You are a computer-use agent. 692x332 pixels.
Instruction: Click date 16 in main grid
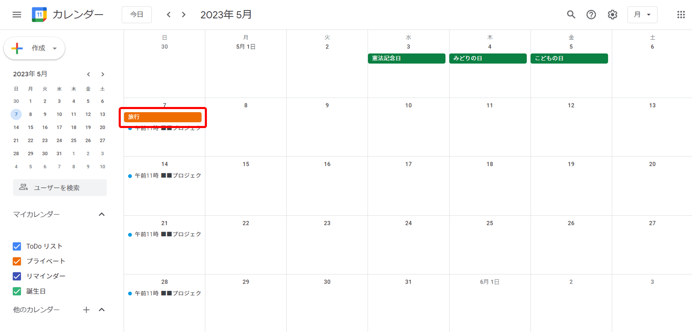coord(327,164)
